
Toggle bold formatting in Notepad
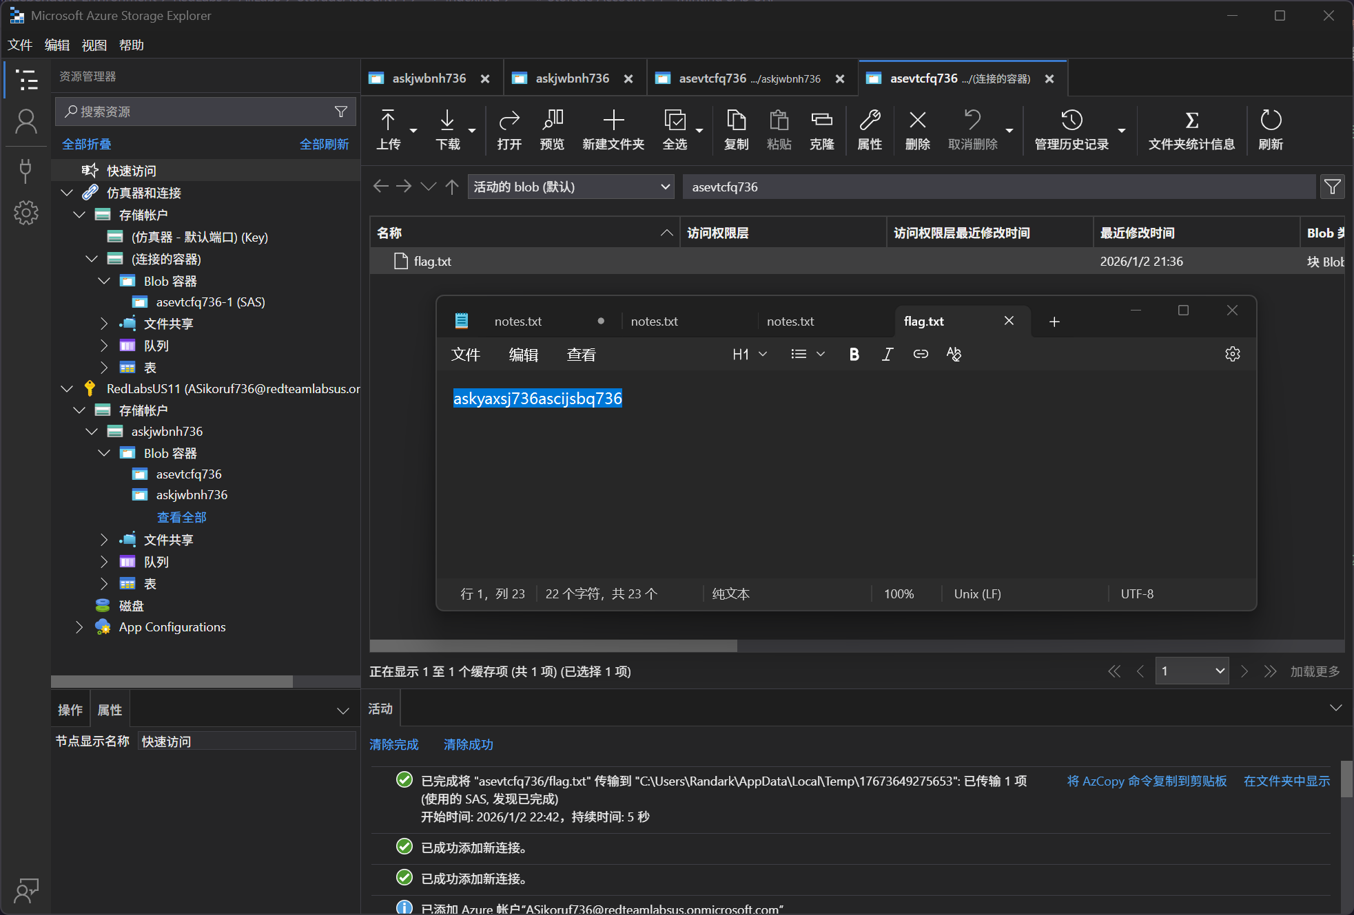[854, 354]
